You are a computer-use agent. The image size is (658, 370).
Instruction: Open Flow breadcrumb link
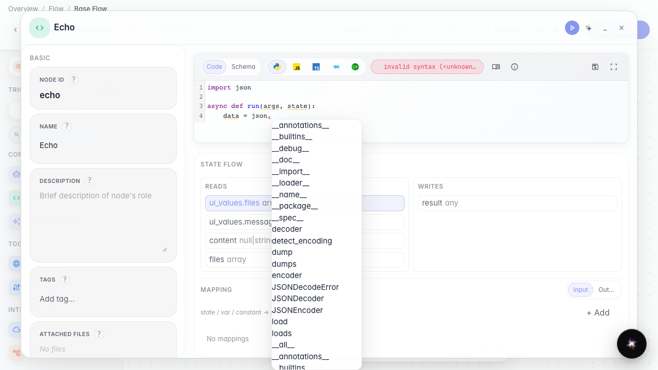tap(56, 9)
